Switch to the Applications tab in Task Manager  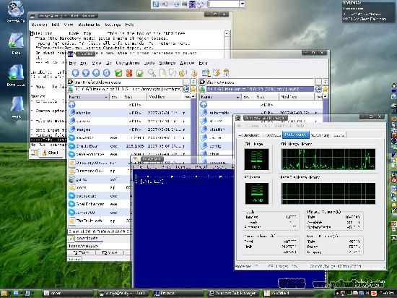[x=248, y=135]
